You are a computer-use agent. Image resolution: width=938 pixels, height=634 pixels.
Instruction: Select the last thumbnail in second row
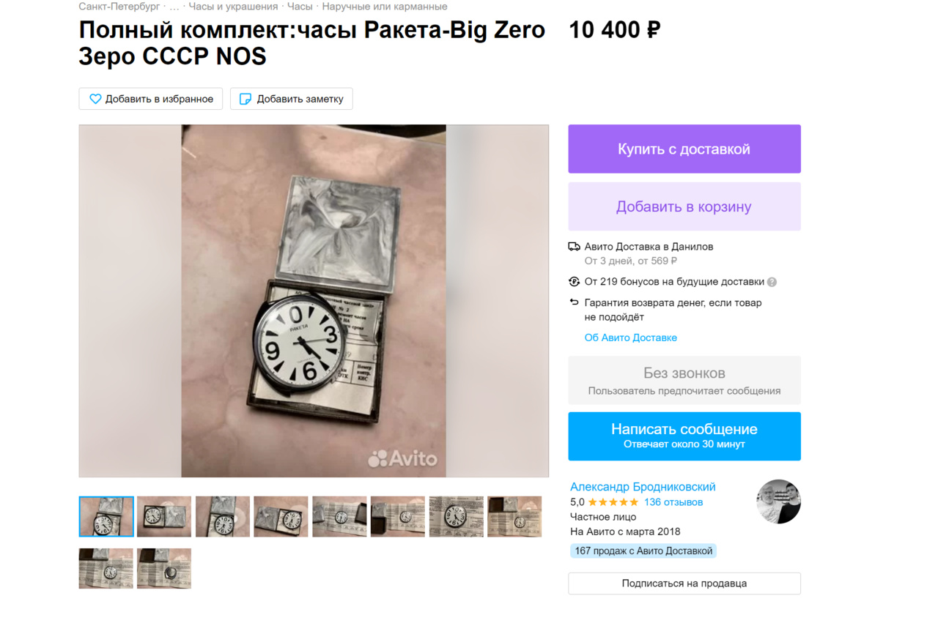(164, 569)
